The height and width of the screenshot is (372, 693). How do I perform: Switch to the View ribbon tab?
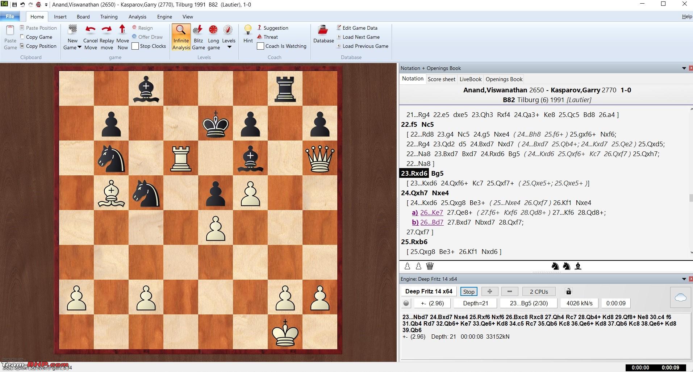coord(188,17)
